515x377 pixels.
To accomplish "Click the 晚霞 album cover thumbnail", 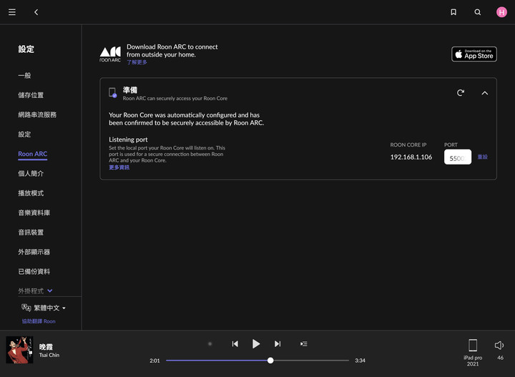I will (x=19, y=350).
